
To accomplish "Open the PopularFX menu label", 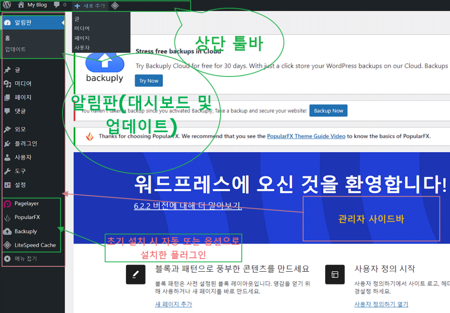I will 27,217.
